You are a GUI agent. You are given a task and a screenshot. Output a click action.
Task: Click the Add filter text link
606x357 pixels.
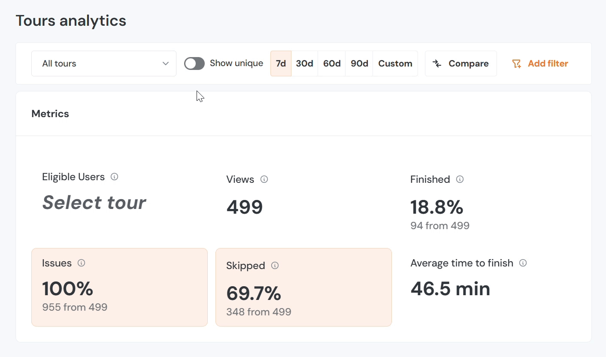[548, 64]
